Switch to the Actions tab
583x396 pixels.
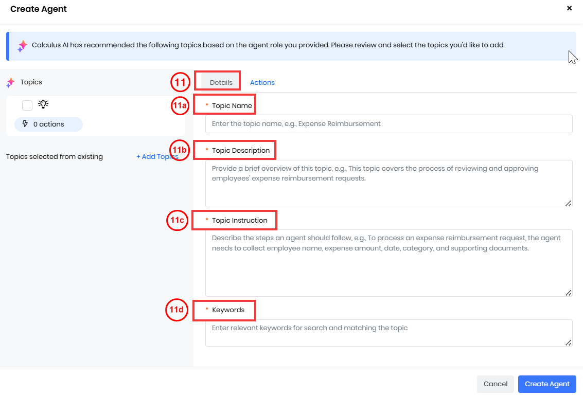(262, 82)
